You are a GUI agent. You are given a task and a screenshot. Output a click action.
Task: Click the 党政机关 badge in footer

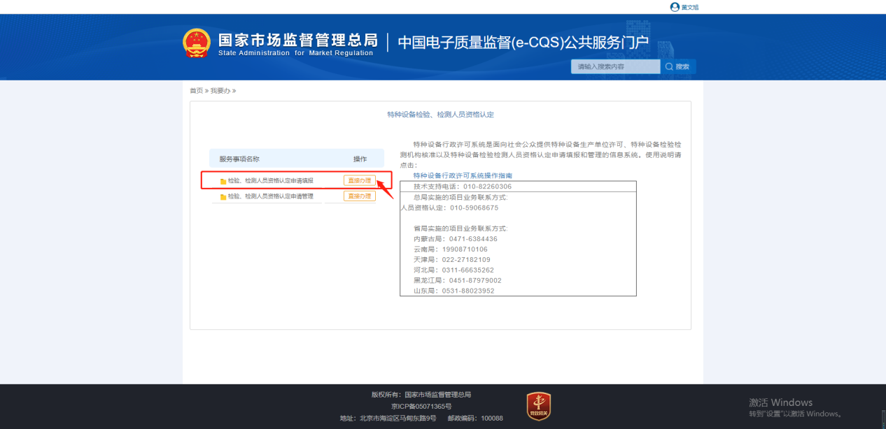coord(538,407)
